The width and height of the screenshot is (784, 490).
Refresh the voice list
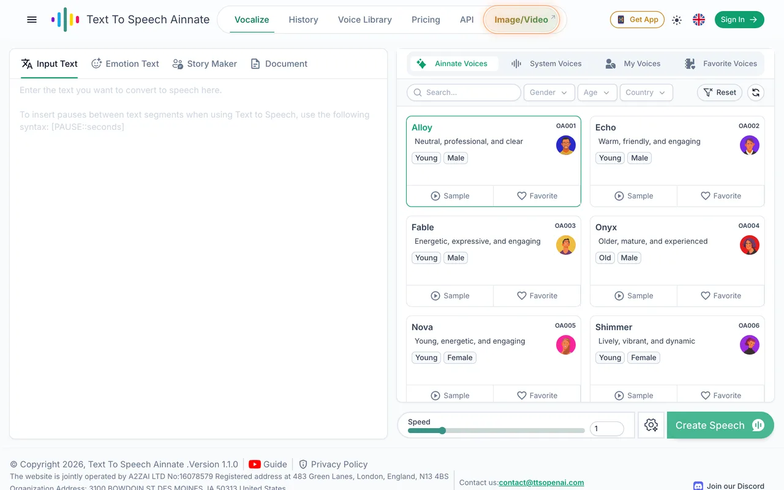[x=756, y=92]
